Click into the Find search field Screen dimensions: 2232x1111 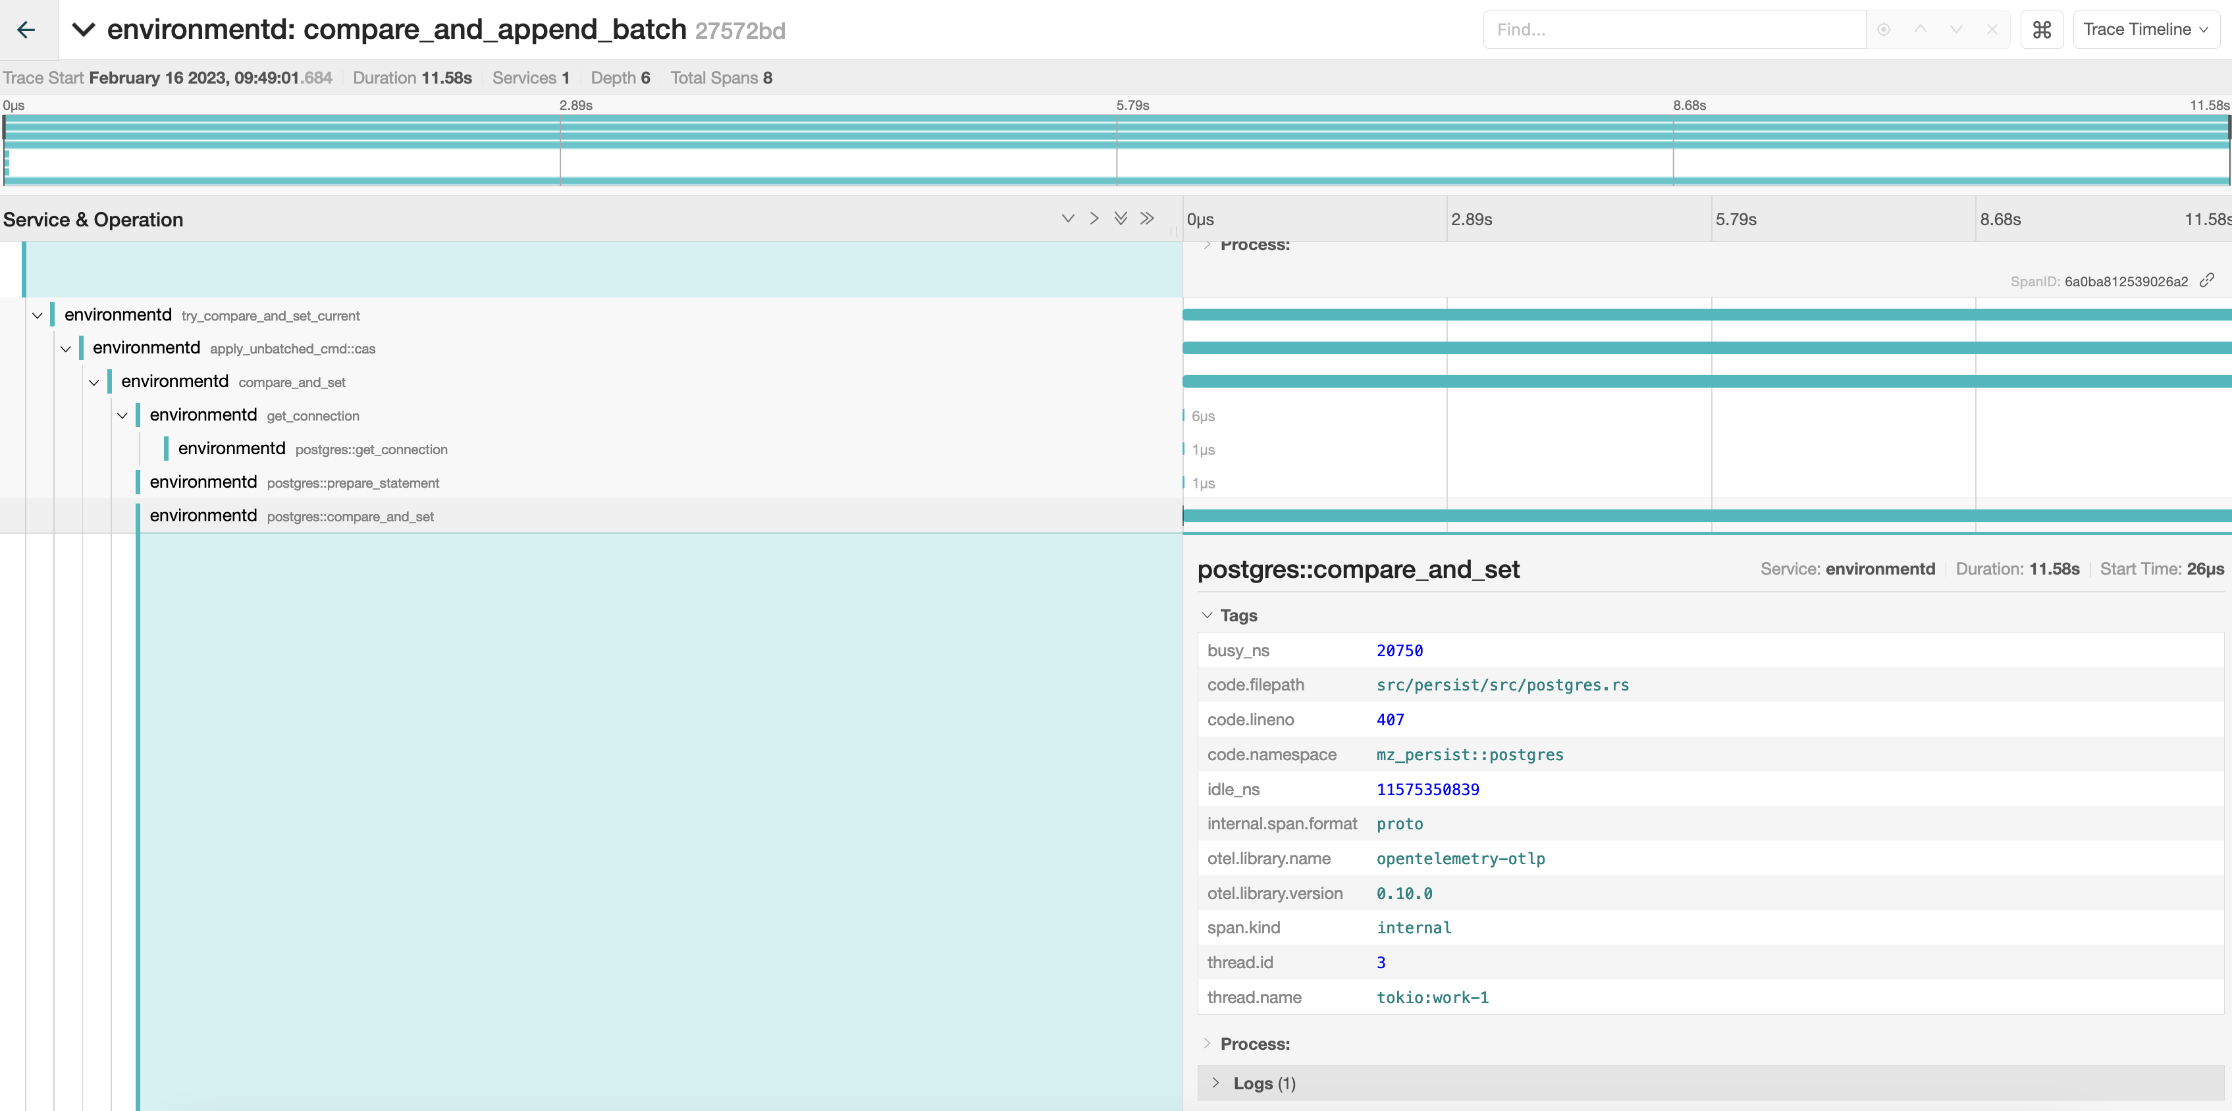1672,30
